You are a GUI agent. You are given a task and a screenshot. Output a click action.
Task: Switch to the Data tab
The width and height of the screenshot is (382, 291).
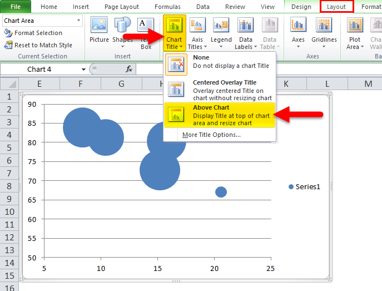[x=203, y=7]
